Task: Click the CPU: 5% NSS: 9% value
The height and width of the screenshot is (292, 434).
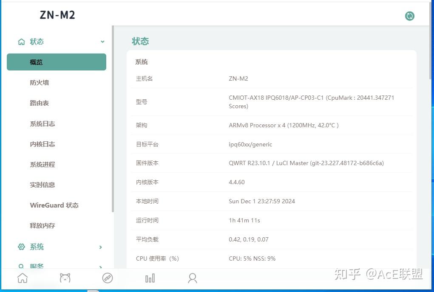Action: click(x=252, y=258)
